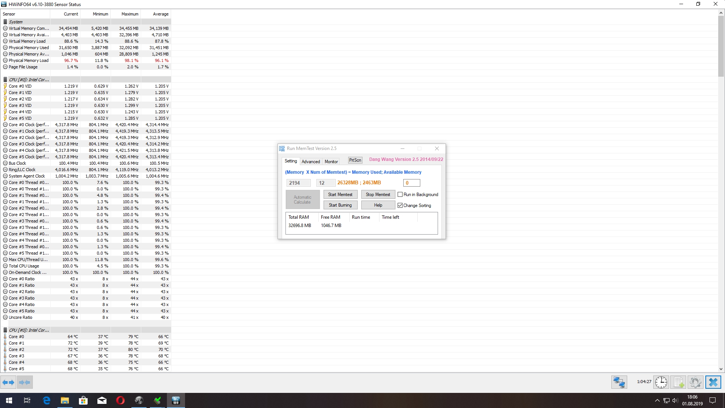Image resolution: width=725 pixels, height=408 pixels.
Task: Uncheck Change Sorting option
Action: pos(400,206)
